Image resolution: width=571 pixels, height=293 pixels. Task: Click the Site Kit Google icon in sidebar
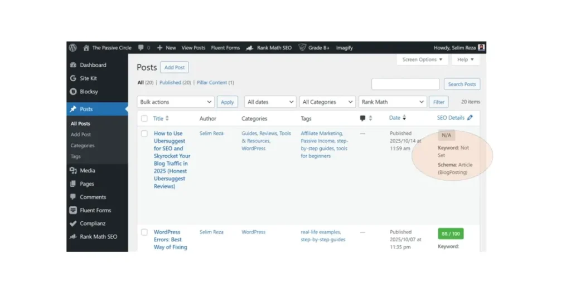(x=73, y=78)
